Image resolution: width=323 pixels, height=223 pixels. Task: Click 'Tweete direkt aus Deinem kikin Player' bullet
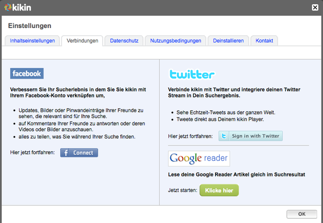(x=220, y=119)
